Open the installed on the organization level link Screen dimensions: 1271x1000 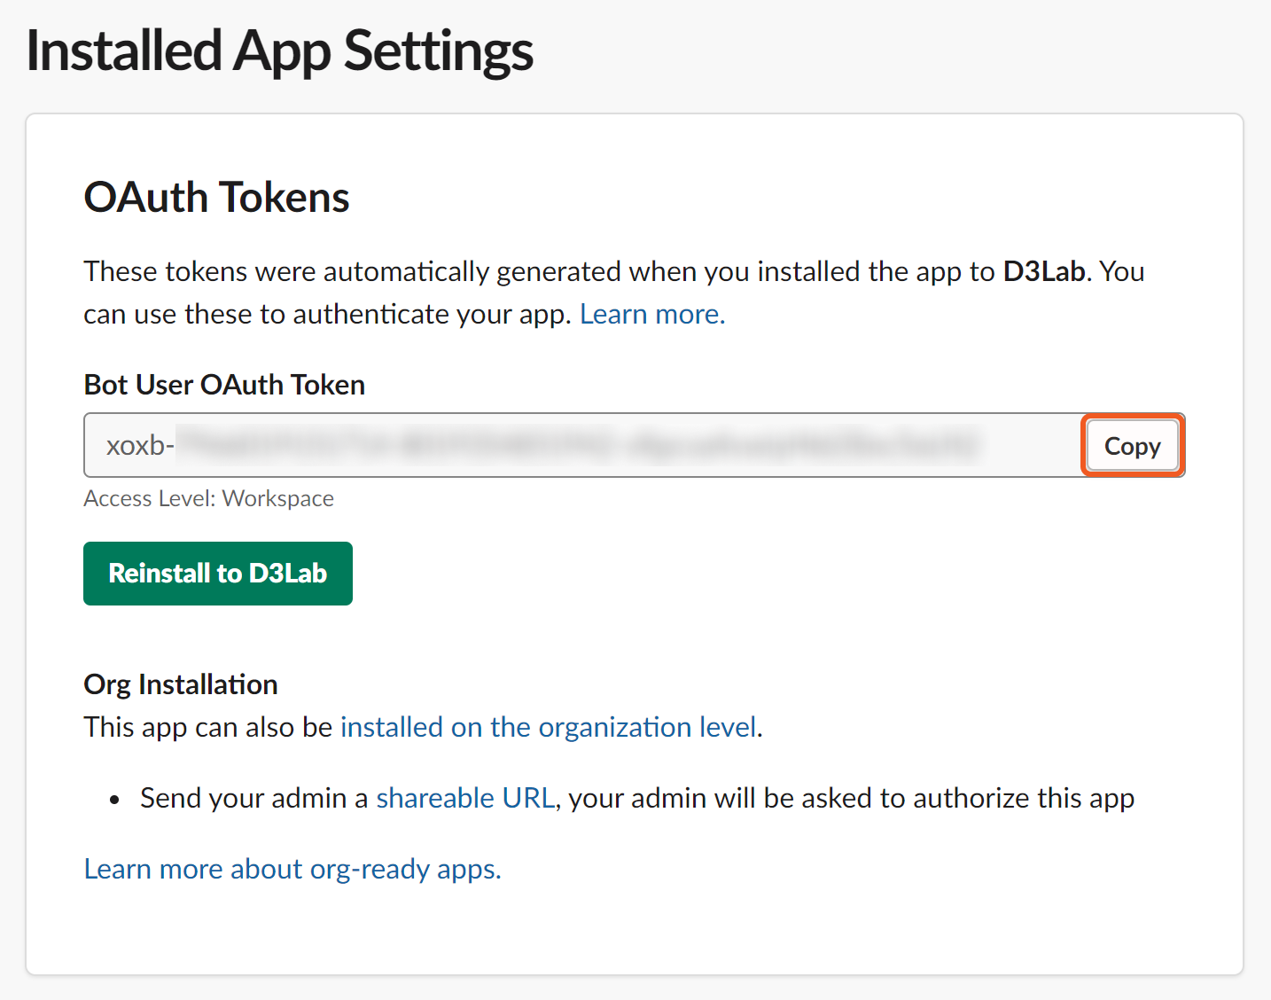[549, 727]
